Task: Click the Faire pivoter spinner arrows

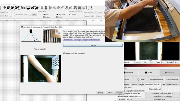Action: (31, 14)
